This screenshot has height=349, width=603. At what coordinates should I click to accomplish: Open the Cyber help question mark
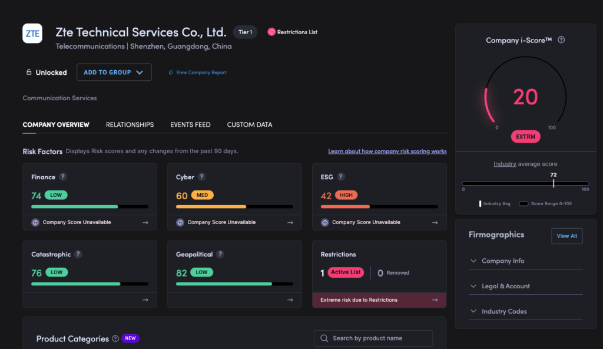[x=201, y=177]
